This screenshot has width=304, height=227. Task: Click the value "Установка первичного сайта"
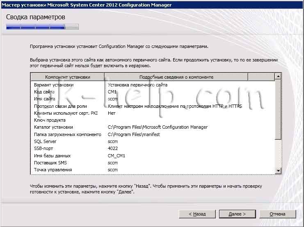click(x=137, y=85)
